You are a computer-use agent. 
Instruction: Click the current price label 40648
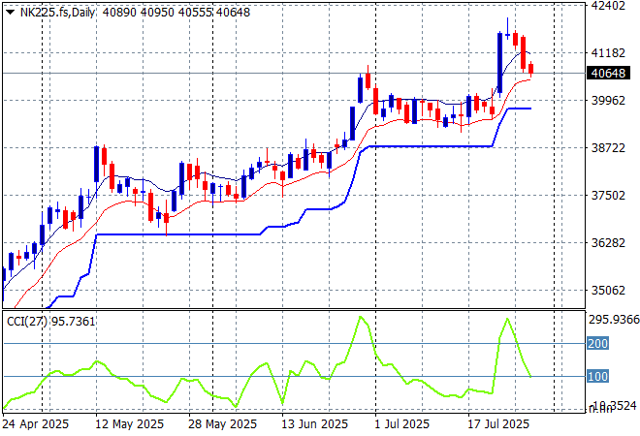click(x=612, y=73)
